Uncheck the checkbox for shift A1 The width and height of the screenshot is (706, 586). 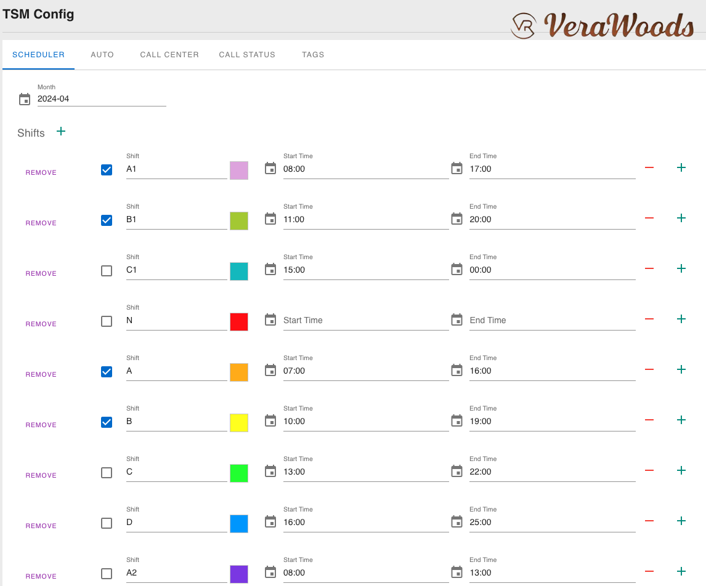click(x=107, y=170)
